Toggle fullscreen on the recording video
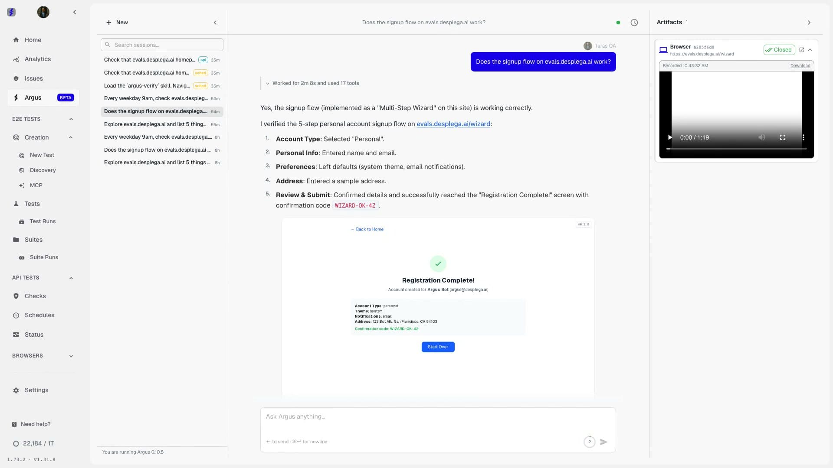Screen dimensions: 833x468 [783, 137]
